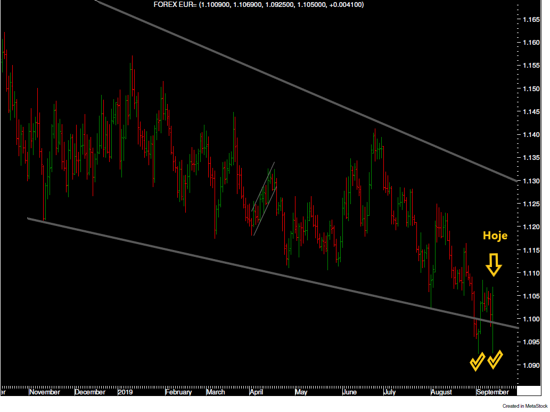
Task: Click the 1.110 price axis label
Action: click(531, 273)
